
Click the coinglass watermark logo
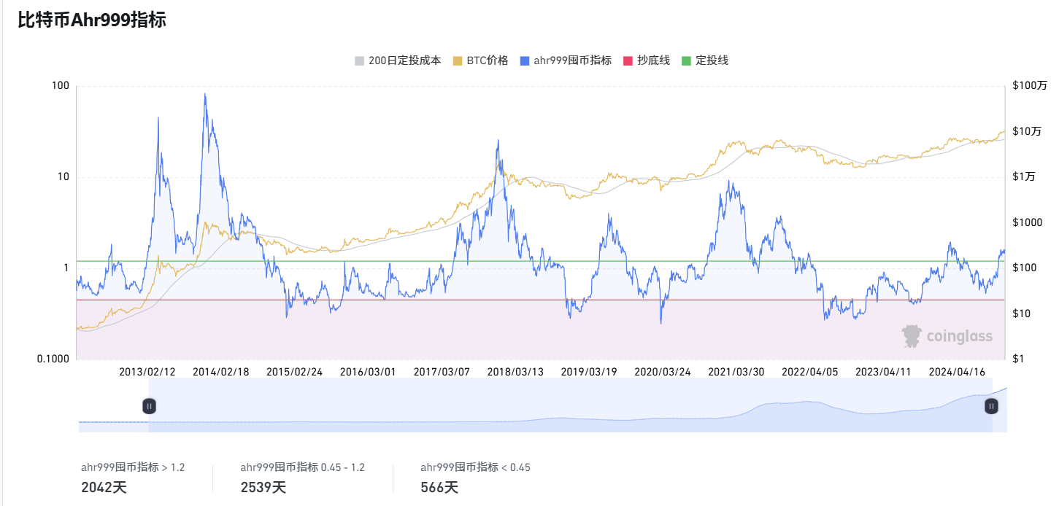(947, 336)
